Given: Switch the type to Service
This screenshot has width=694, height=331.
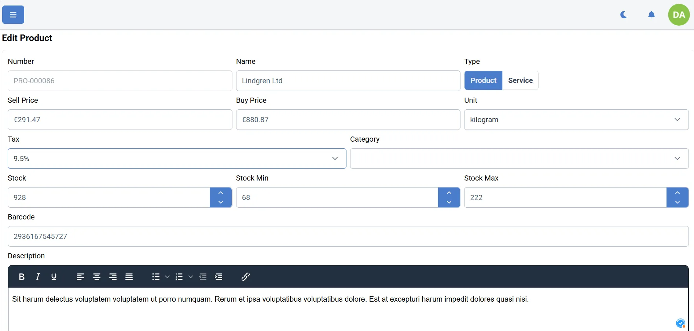Looking at the screenshot, I should click(520, 80).
